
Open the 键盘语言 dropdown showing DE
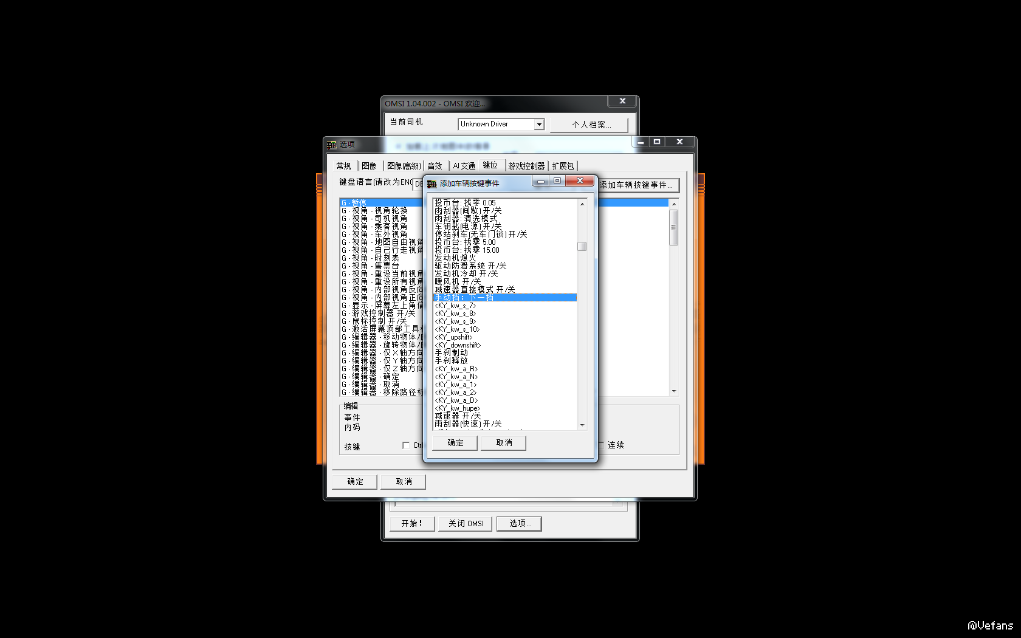coord(419,184)
